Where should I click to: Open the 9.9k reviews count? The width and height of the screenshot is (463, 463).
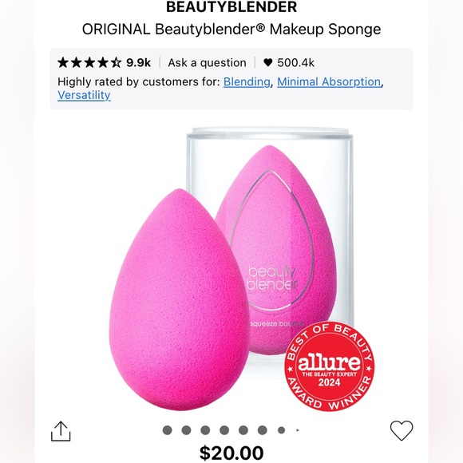coord(138,62)
